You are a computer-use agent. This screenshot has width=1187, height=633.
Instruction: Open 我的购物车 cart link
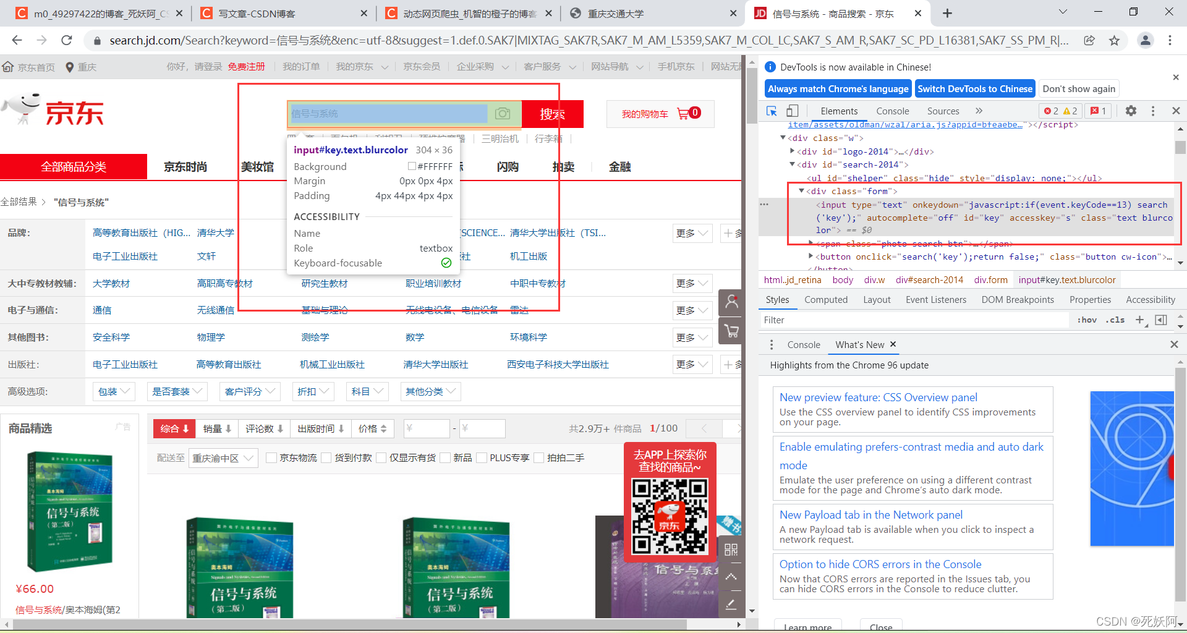coord(660,114)
